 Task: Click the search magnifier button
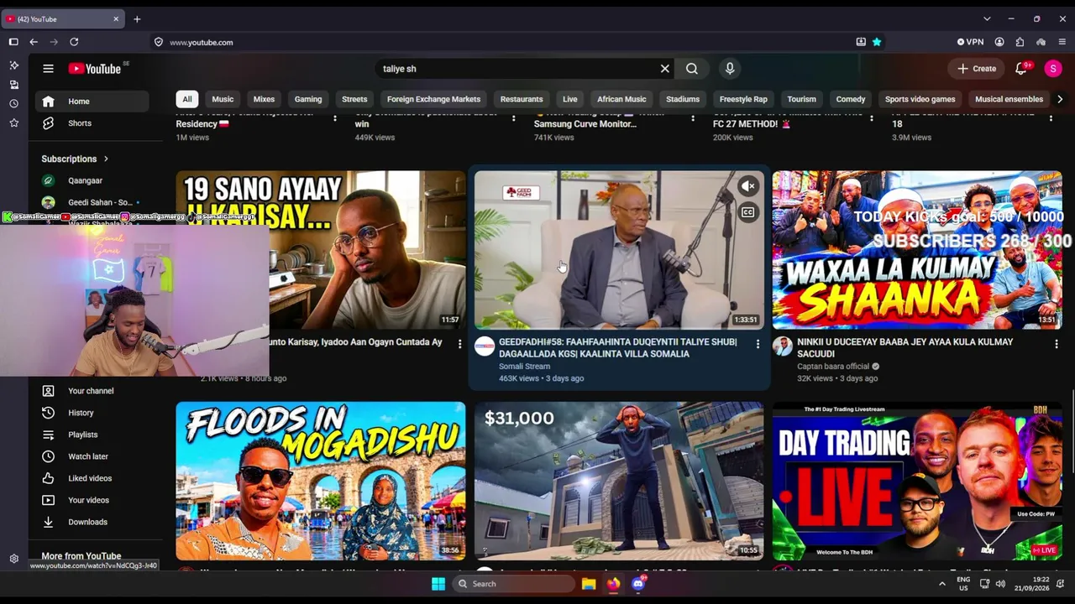(692, 69)
